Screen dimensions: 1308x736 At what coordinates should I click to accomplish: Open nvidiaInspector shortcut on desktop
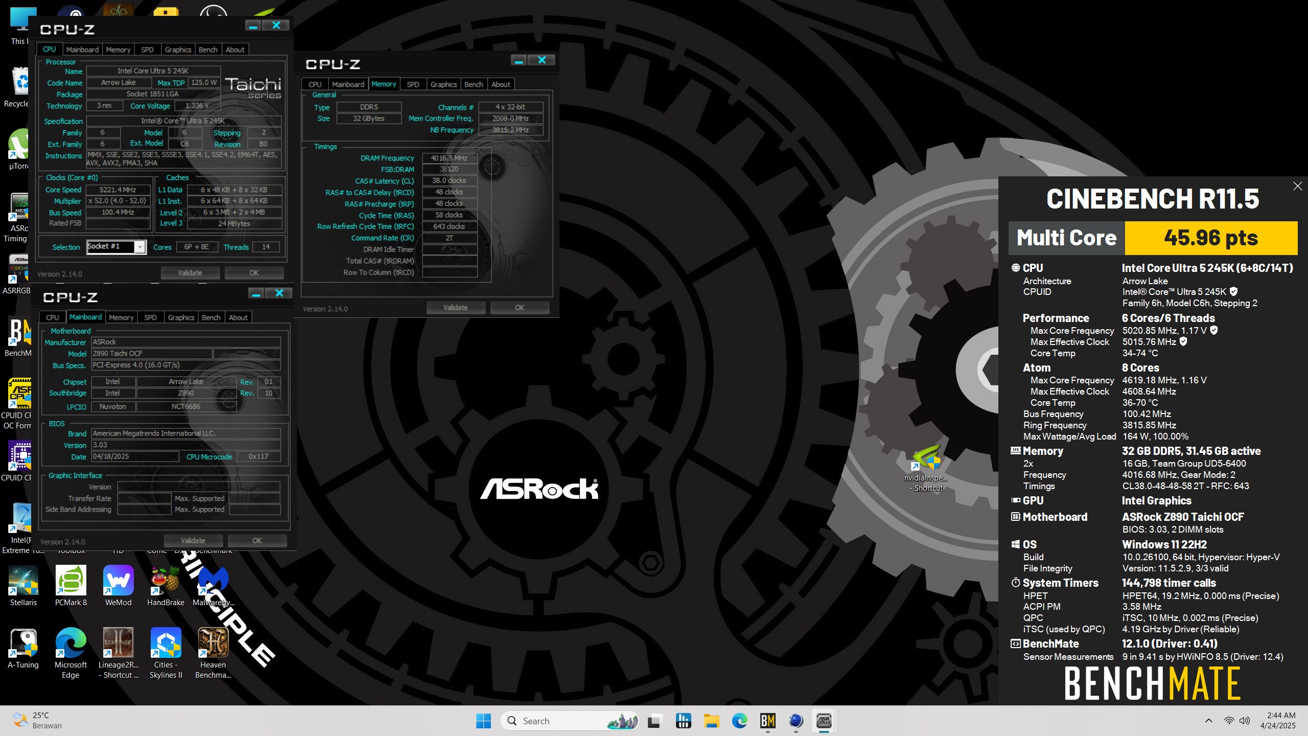click(926, 469)
